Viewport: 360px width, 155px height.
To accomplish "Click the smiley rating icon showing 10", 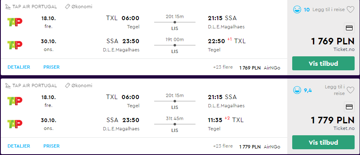I will click(x=297, y=9).
